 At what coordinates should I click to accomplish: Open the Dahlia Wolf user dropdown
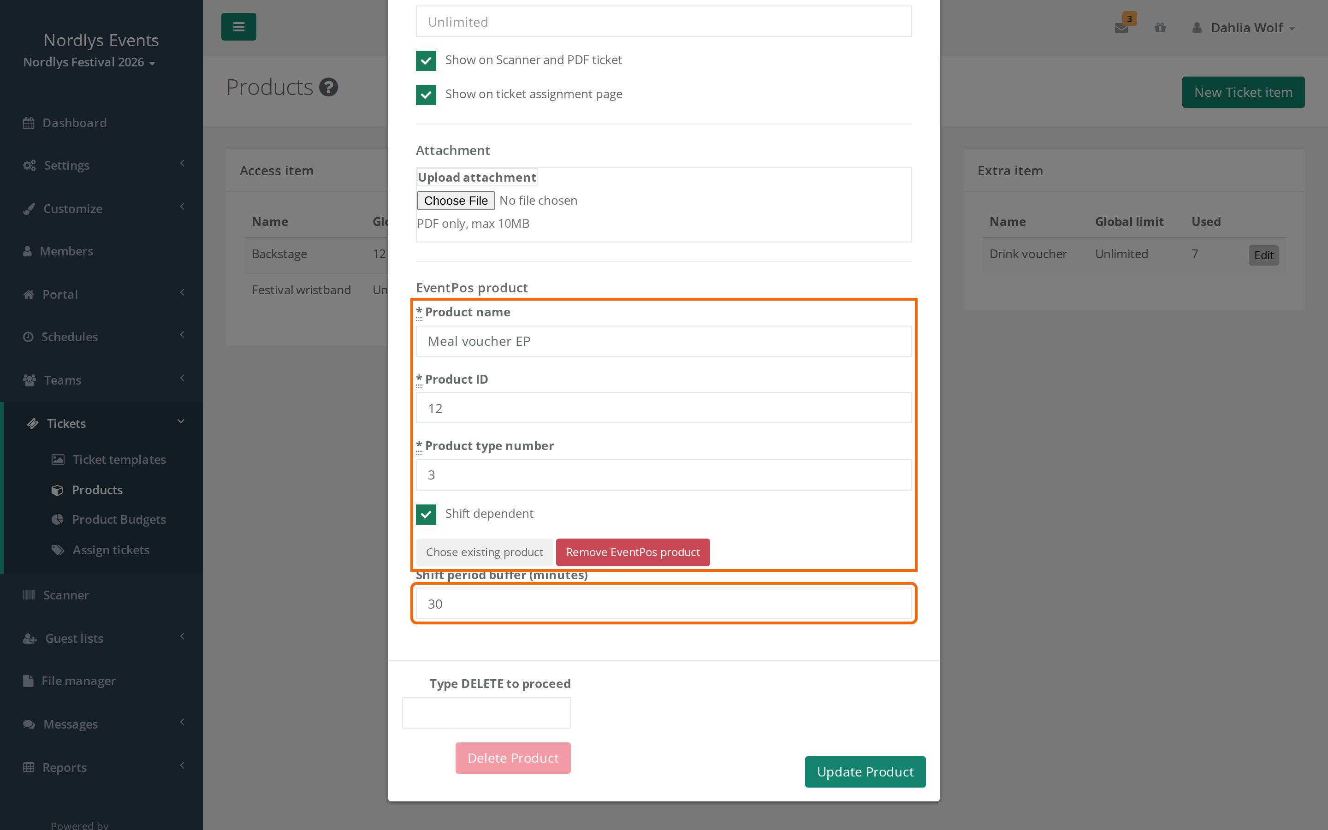click(x=1244, y=28)
